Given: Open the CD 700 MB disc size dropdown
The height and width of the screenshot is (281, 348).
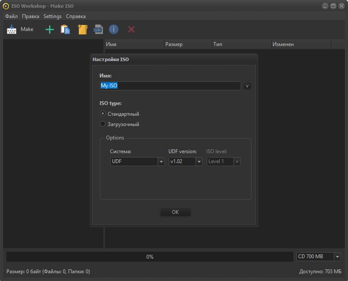Looking at the screenshot, I should coord(318,256).
